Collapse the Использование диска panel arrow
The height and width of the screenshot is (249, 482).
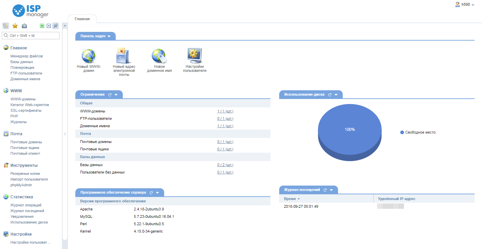coord(336,95)
